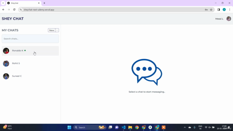Click the microphone tray icon

[194, 127]
